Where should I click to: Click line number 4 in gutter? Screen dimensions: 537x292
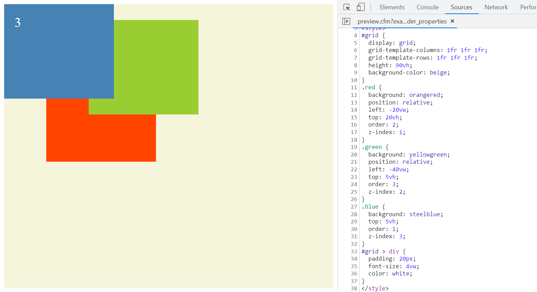355,35
